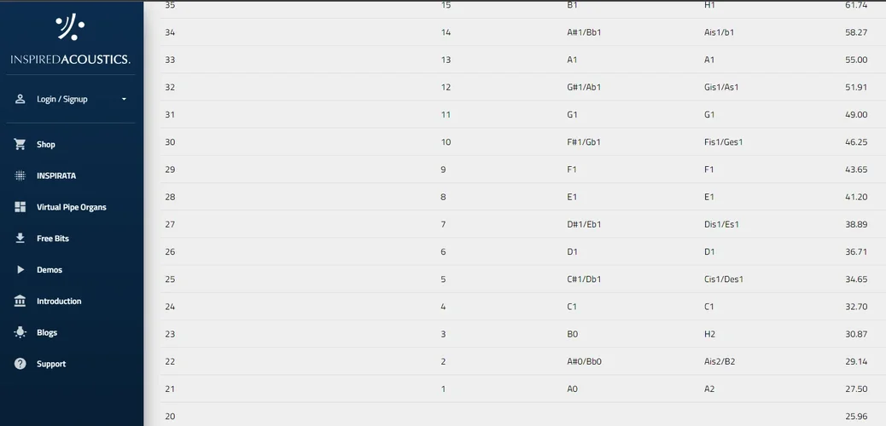Click the INSPIRATA grid icon
Image resolution: width=886 pixels, height=426 pixels.
pos(20,176)
